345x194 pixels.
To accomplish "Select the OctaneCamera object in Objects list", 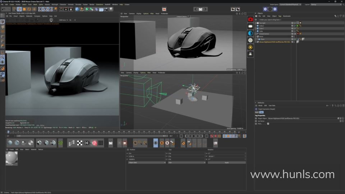I will point(264,34).
